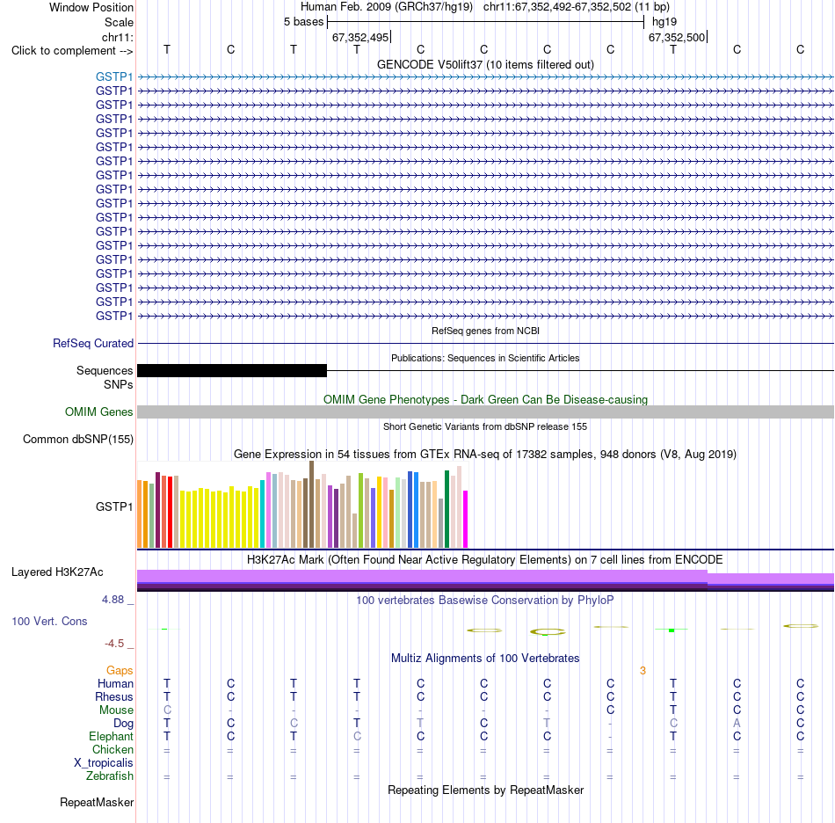Open the Gene Expression in 54 tissues GTEx title
The height and width of the screenshot is (823, 835).
485,454
